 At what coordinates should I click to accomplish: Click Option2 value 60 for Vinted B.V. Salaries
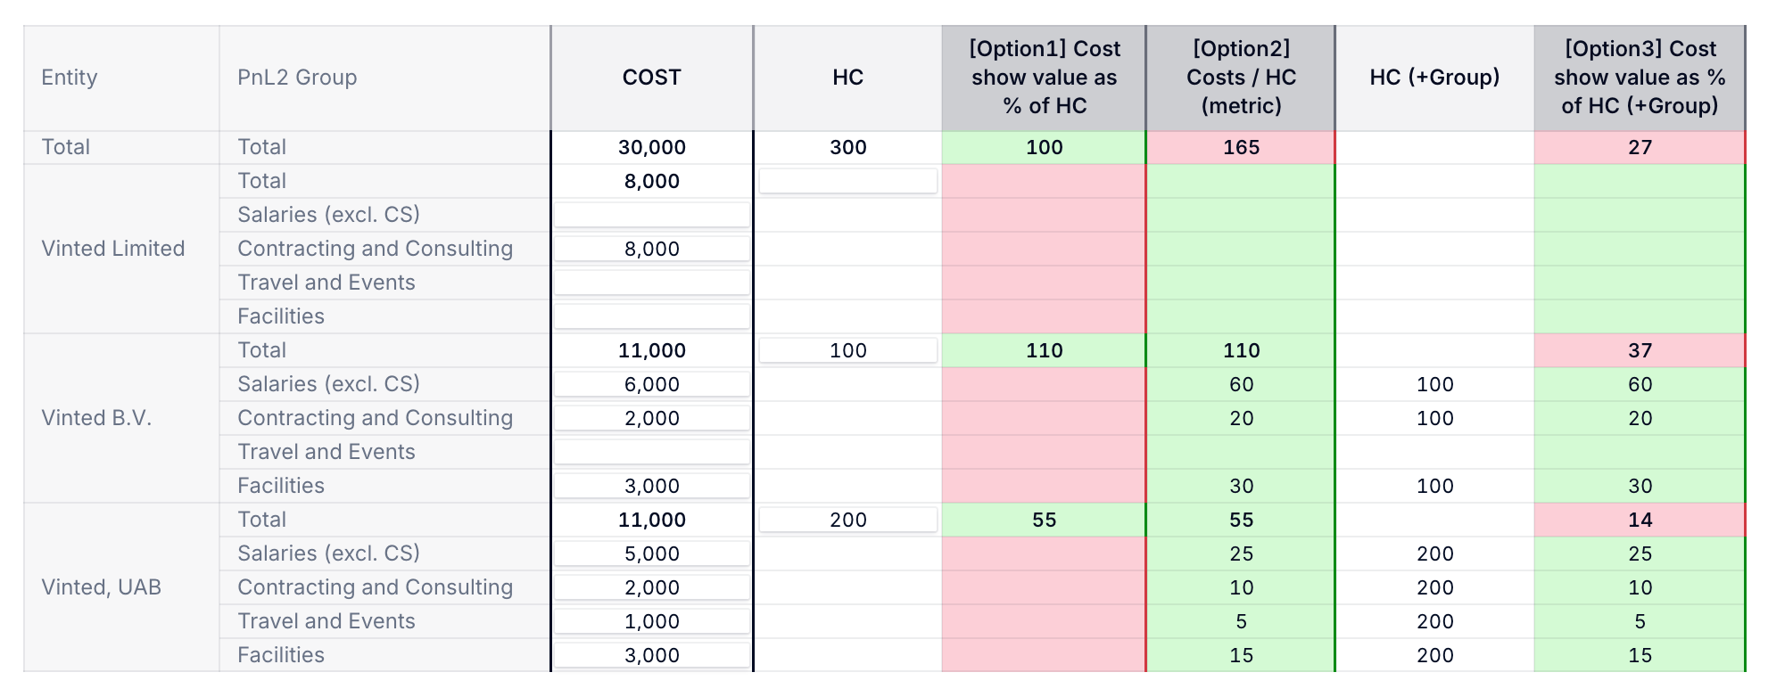pyautogui.click(x=1241, y=384)
